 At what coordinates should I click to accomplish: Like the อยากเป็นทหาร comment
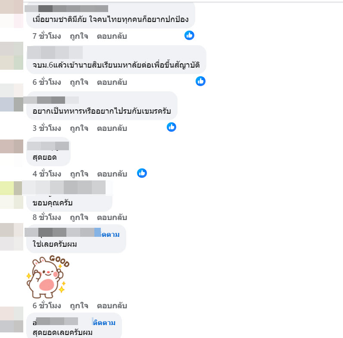(x=79, y=128)
